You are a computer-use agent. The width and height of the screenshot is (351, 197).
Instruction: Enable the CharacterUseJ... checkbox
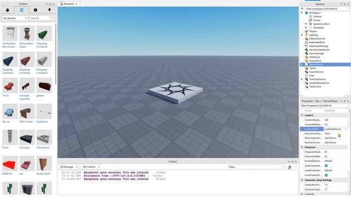point(326,189)
